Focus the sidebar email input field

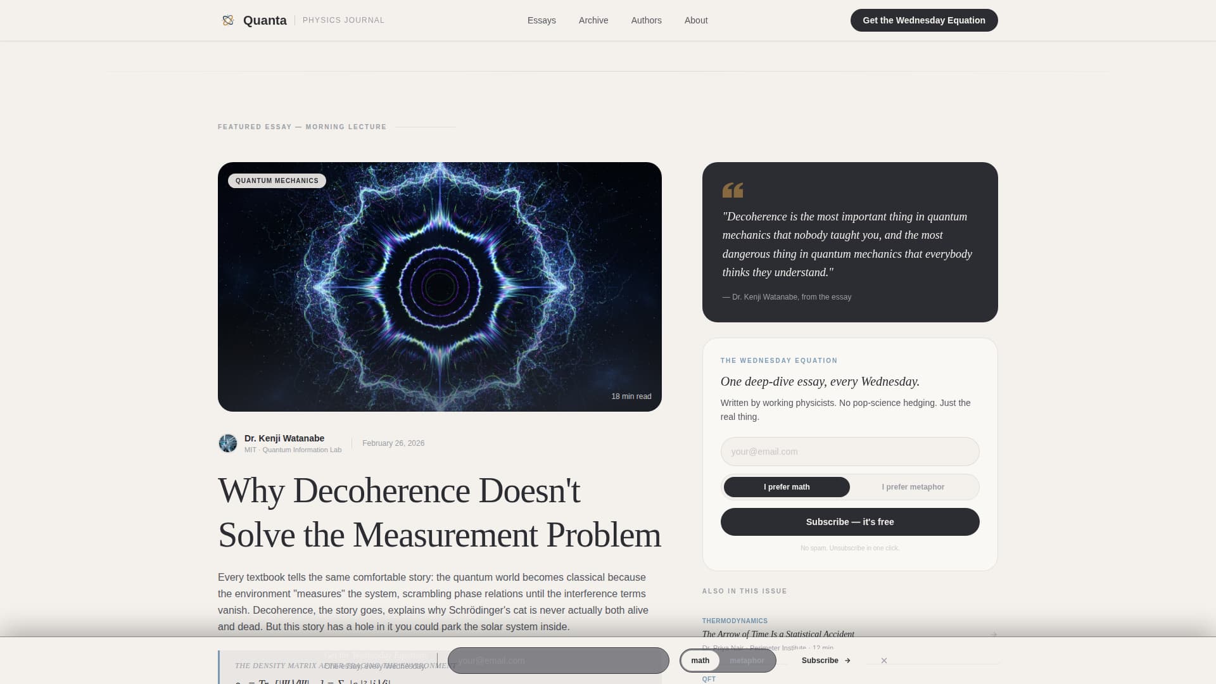[x=850, y=452]
